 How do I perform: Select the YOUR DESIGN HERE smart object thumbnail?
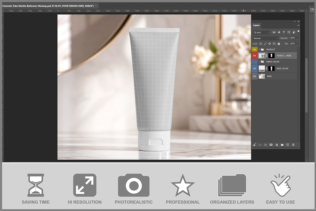pos(262,56)
